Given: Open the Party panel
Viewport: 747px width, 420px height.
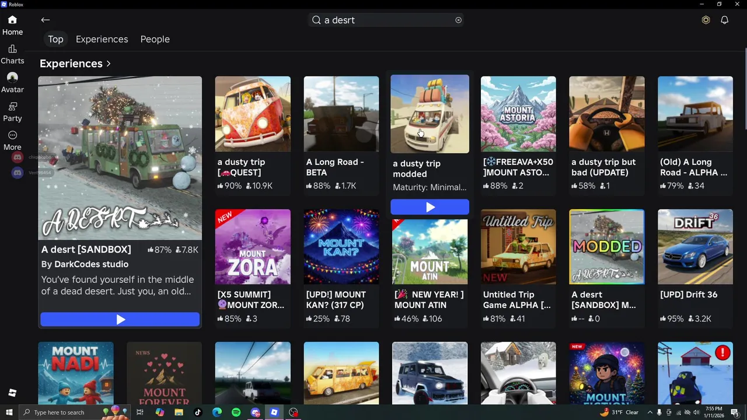Looking at the screenshot, I should click(x=12, y=111).
